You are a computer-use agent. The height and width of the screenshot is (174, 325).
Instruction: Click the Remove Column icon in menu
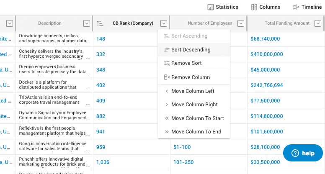[x=167, y=77]
